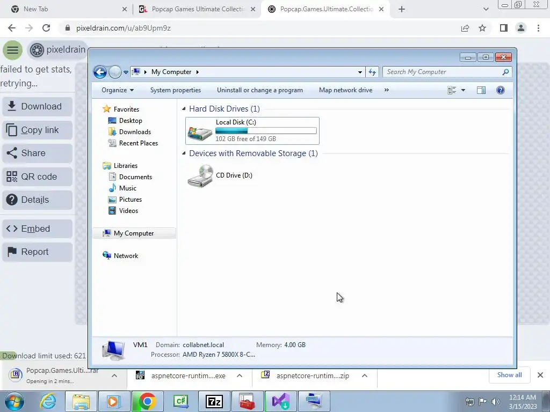This screenshot has height=412, width=550.
Task: Toggle the preview pane button
Action: [481, 90]
